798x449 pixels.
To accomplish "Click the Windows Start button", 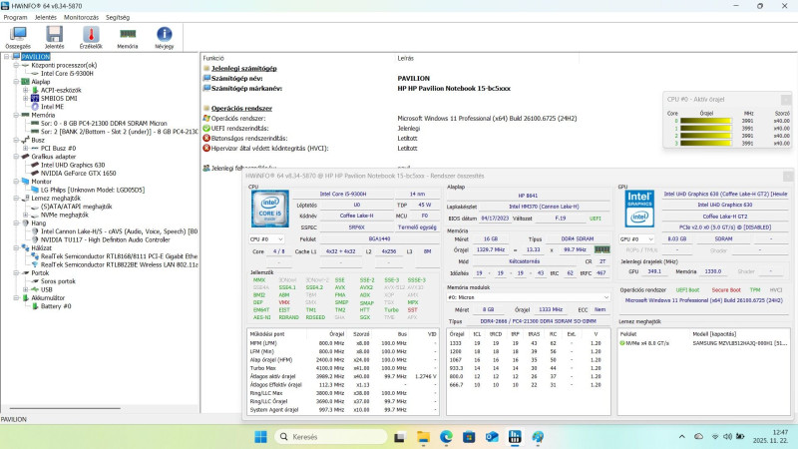I will coord(260,437).
